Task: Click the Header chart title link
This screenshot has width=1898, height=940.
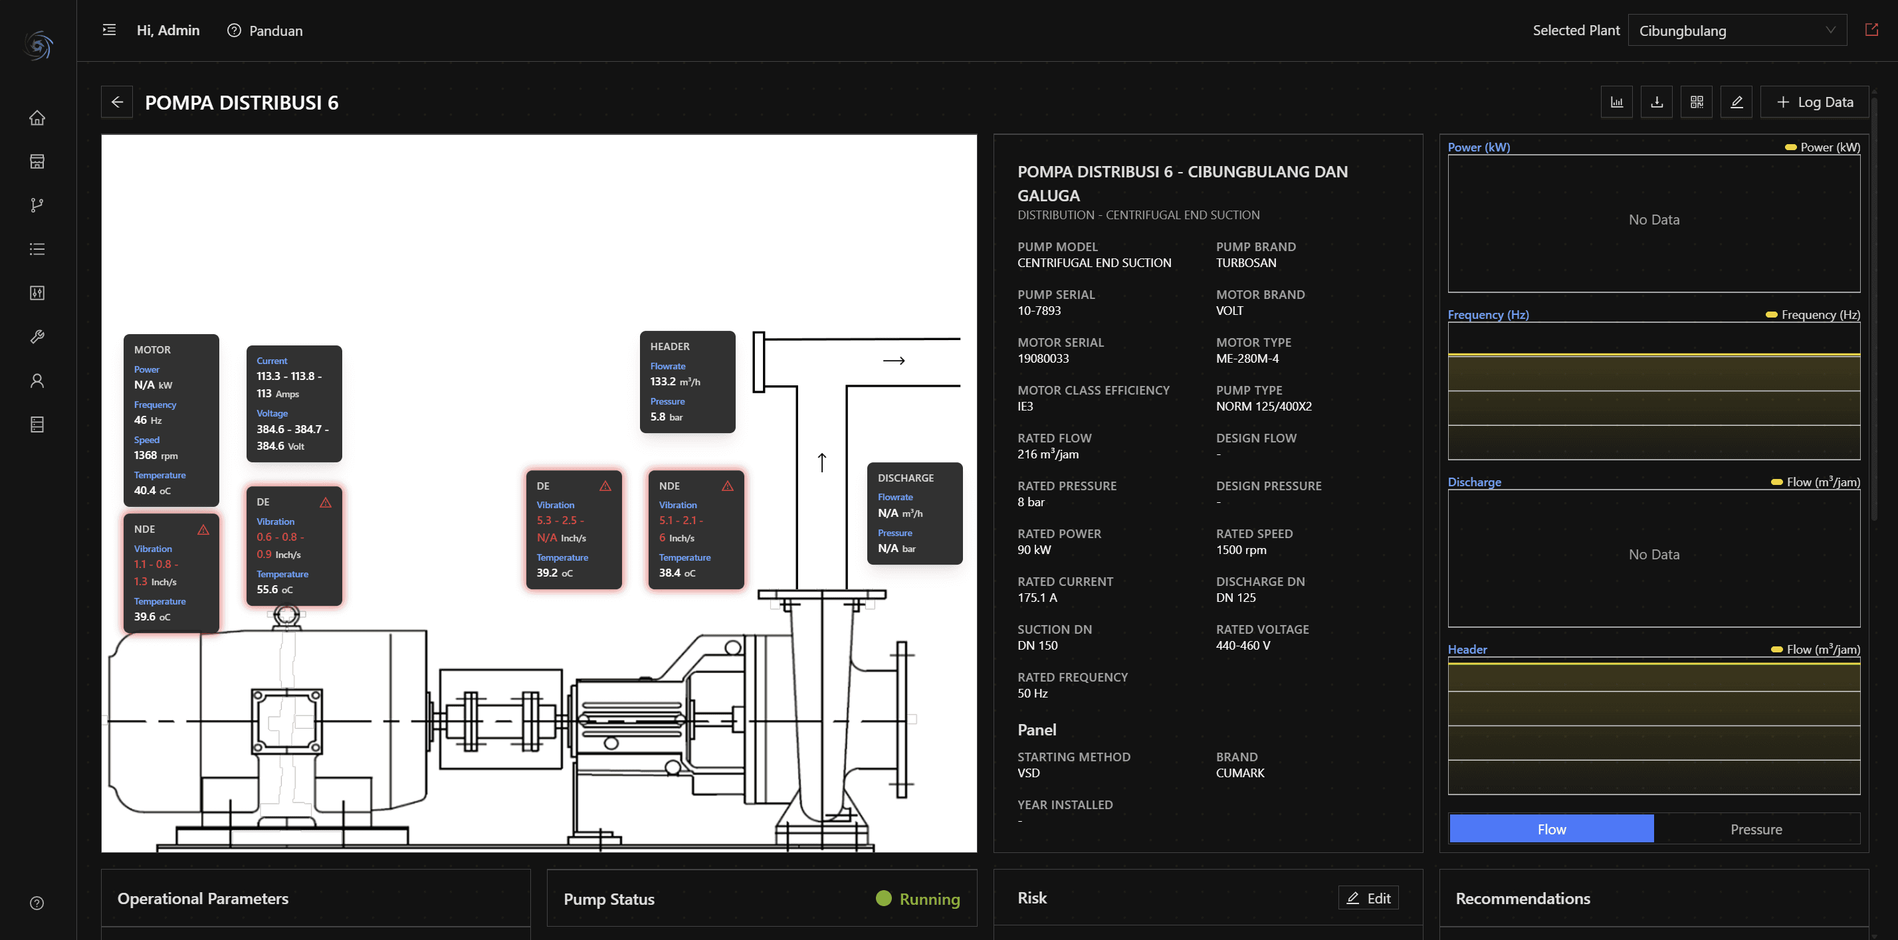Action: point(1467,649)
